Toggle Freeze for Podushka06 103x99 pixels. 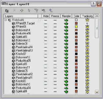click(55, 34)
